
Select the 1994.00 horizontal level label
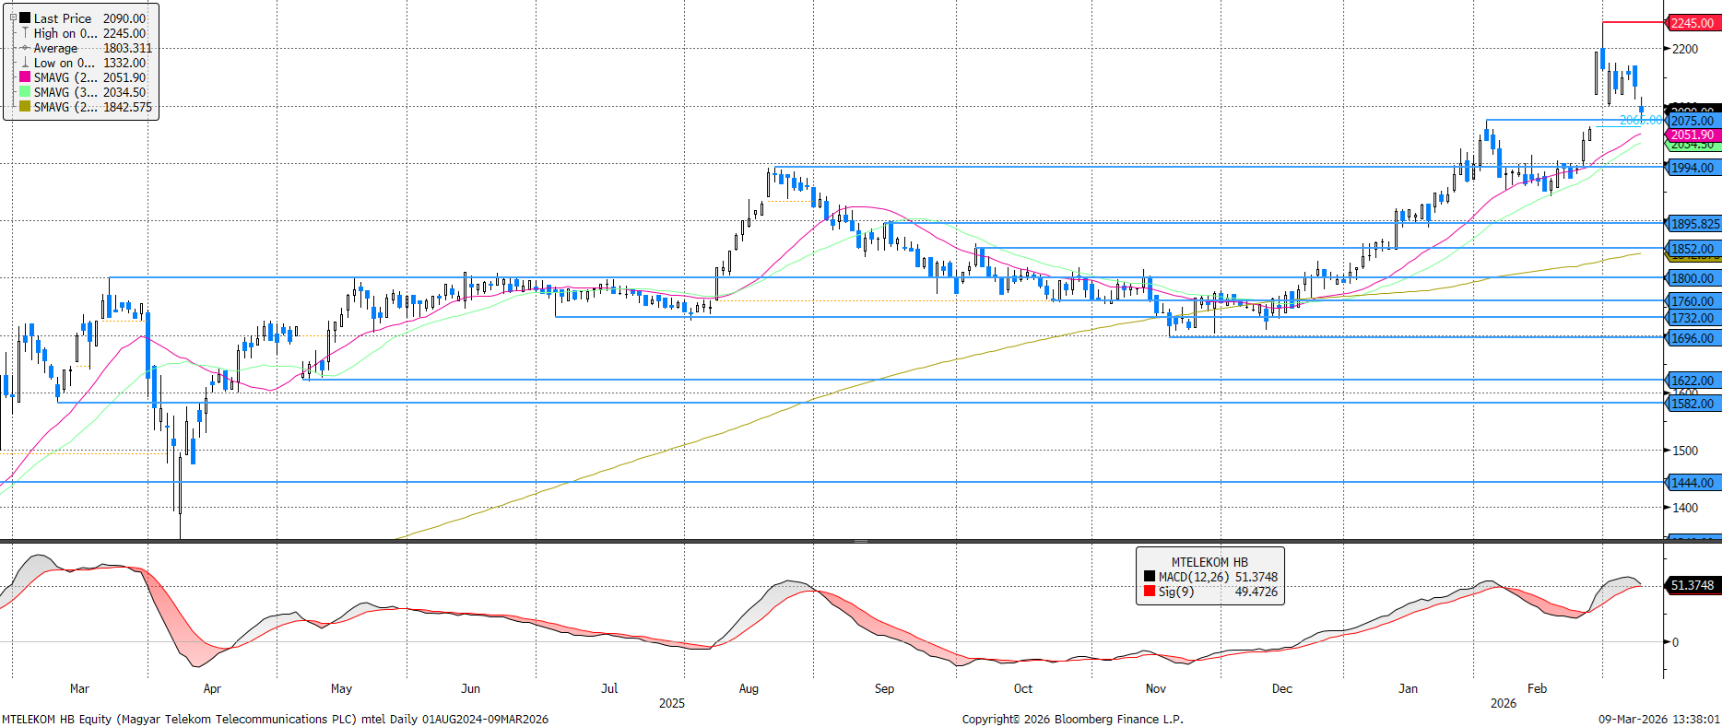point(1693,168)
